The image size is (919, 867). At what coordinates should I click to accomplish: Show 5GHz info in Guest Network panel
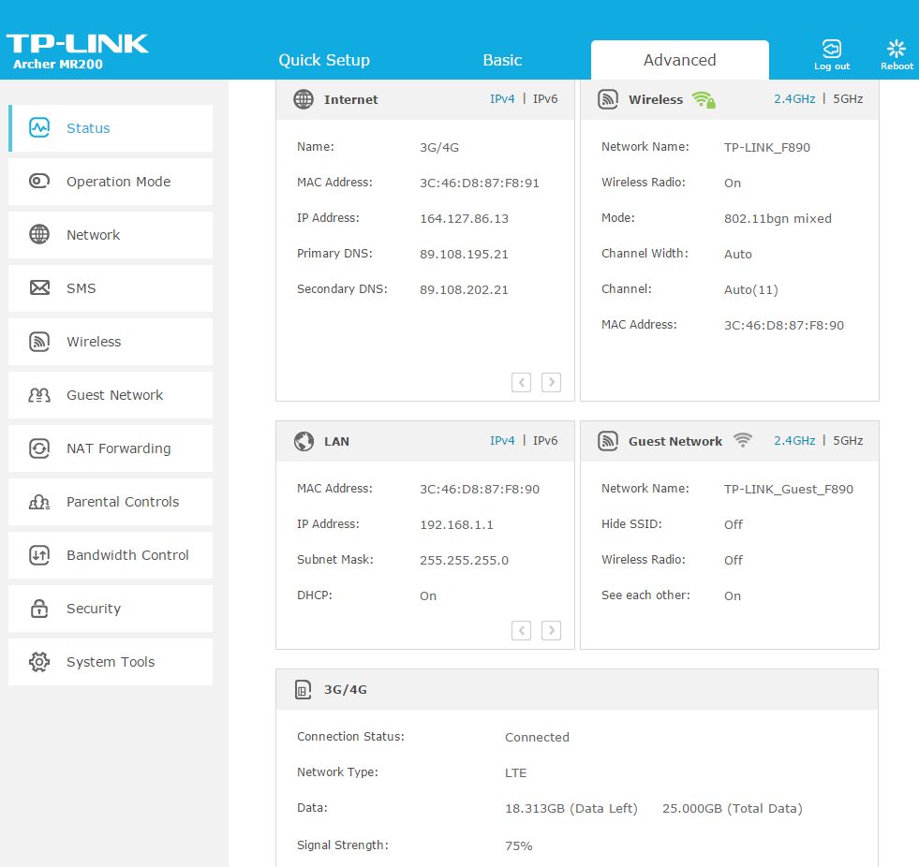848,441
